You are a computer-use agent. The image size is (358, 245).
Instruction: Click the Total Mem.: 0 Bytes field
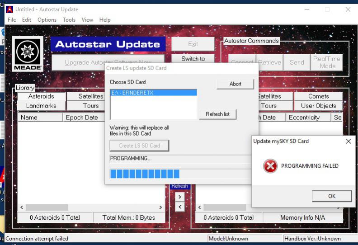[129, 217]
